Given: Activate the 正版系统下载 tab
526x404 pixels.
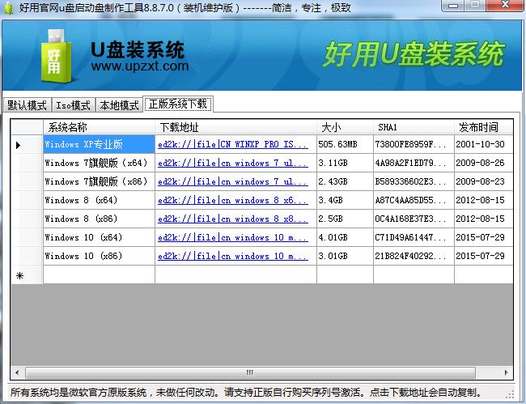Looking at the screenshot, I should click(178, 104).
